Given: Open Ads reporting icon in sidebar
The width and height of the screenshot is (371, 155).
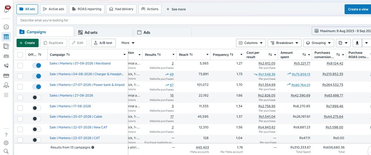Looking at the screenshot, I should (x=6, y=46).
